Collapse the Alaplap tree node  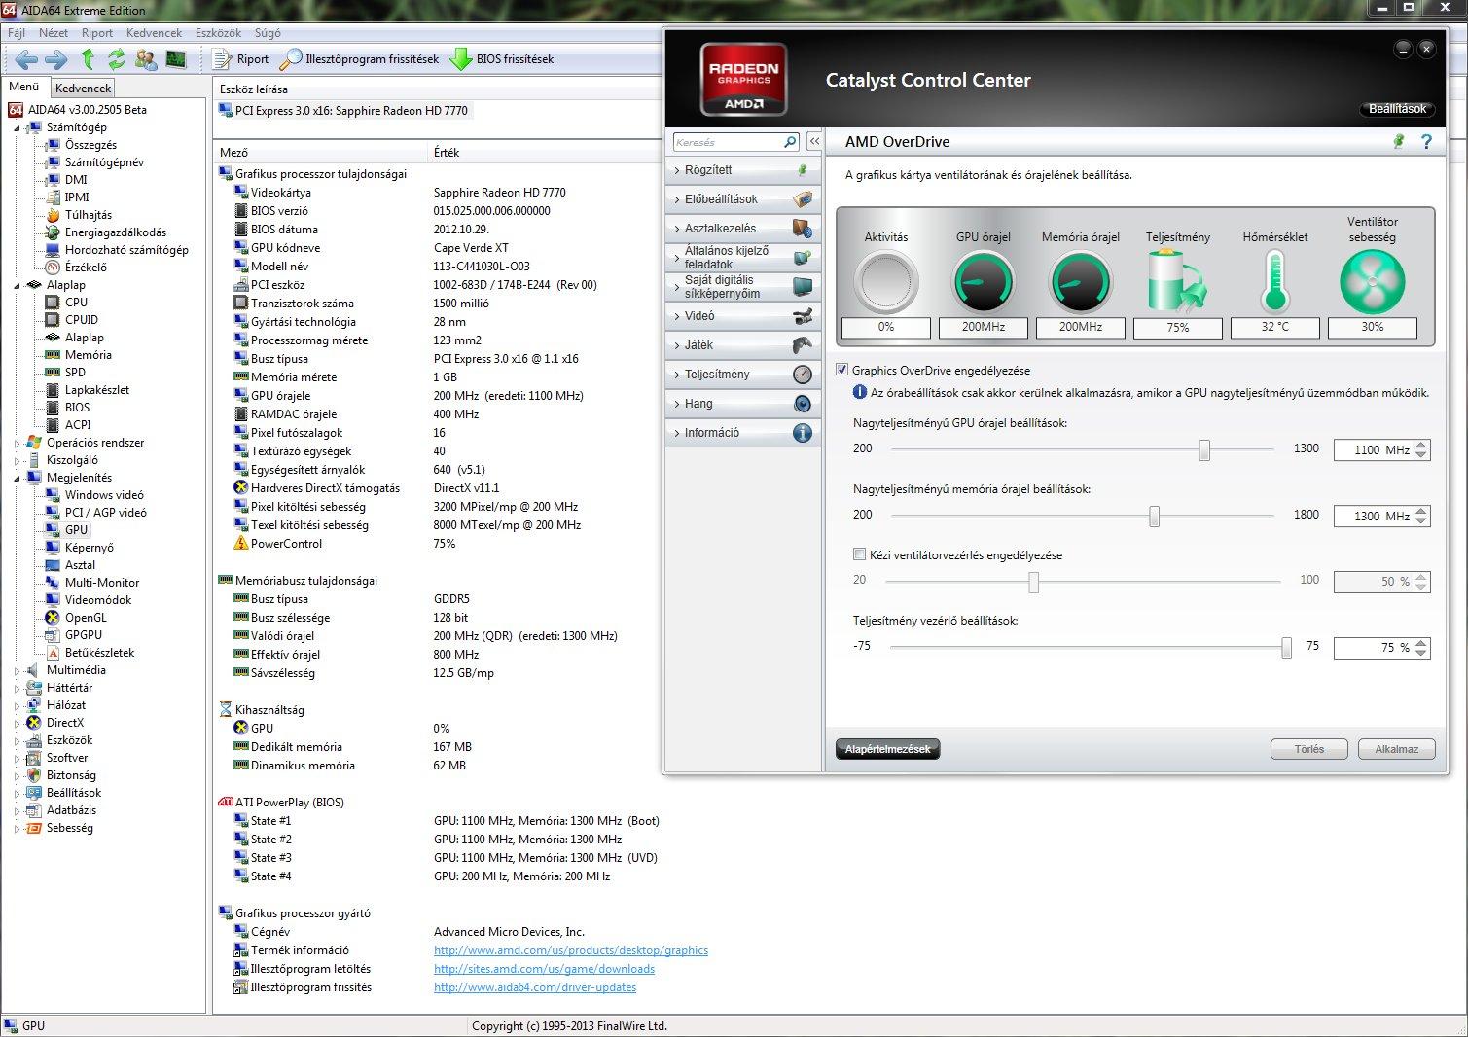click(17, 285)
